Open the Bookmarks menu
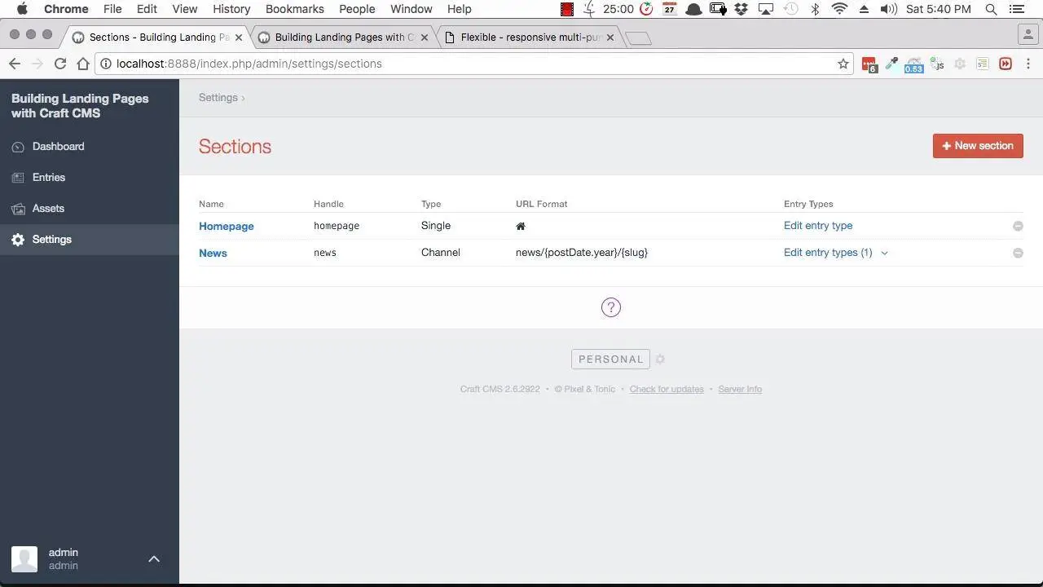 pyautogui.click(x=295, y=9)
